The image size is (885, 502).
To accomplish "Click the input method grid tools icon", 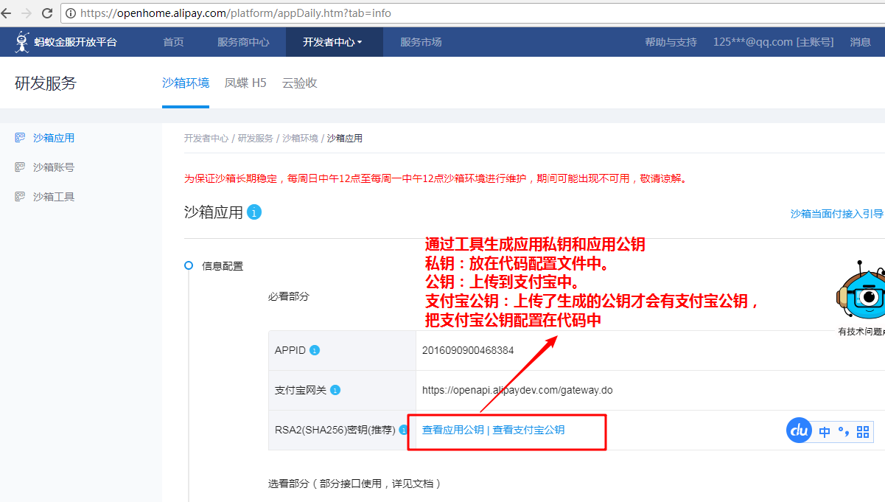I will pyautogui.click(x=863, y=431).
